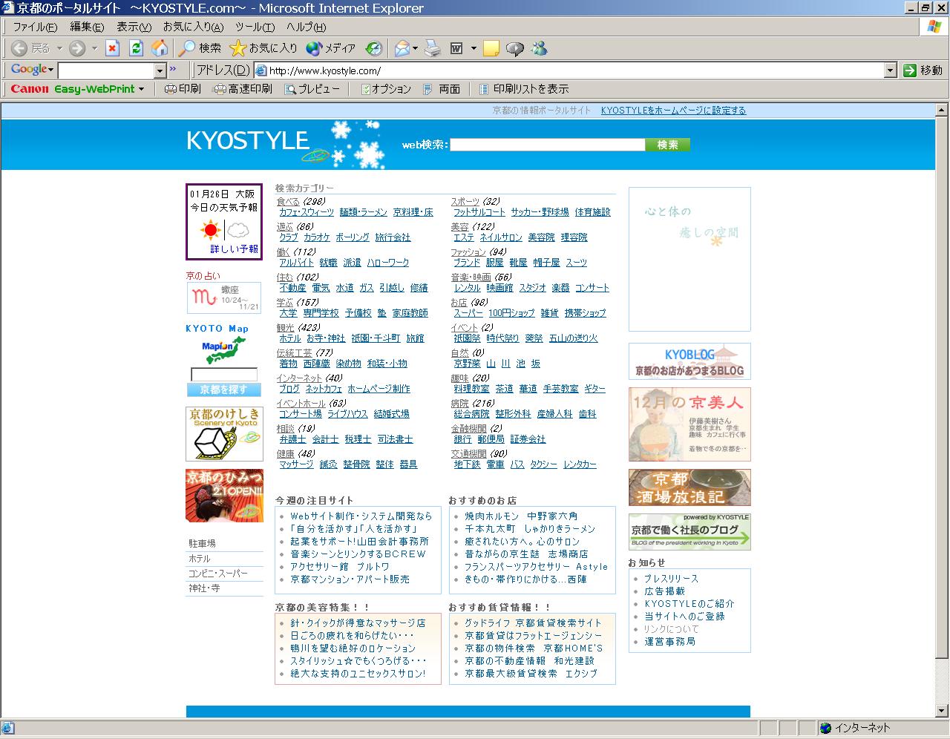Viewport: 950px width, 739px height.
Task: Expand the address bar URL dropdown
Action: point(891,70)
